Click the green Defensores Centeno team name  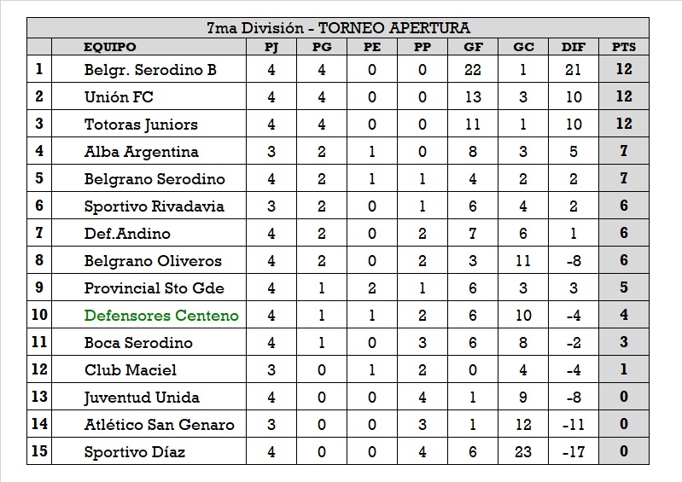161,316
